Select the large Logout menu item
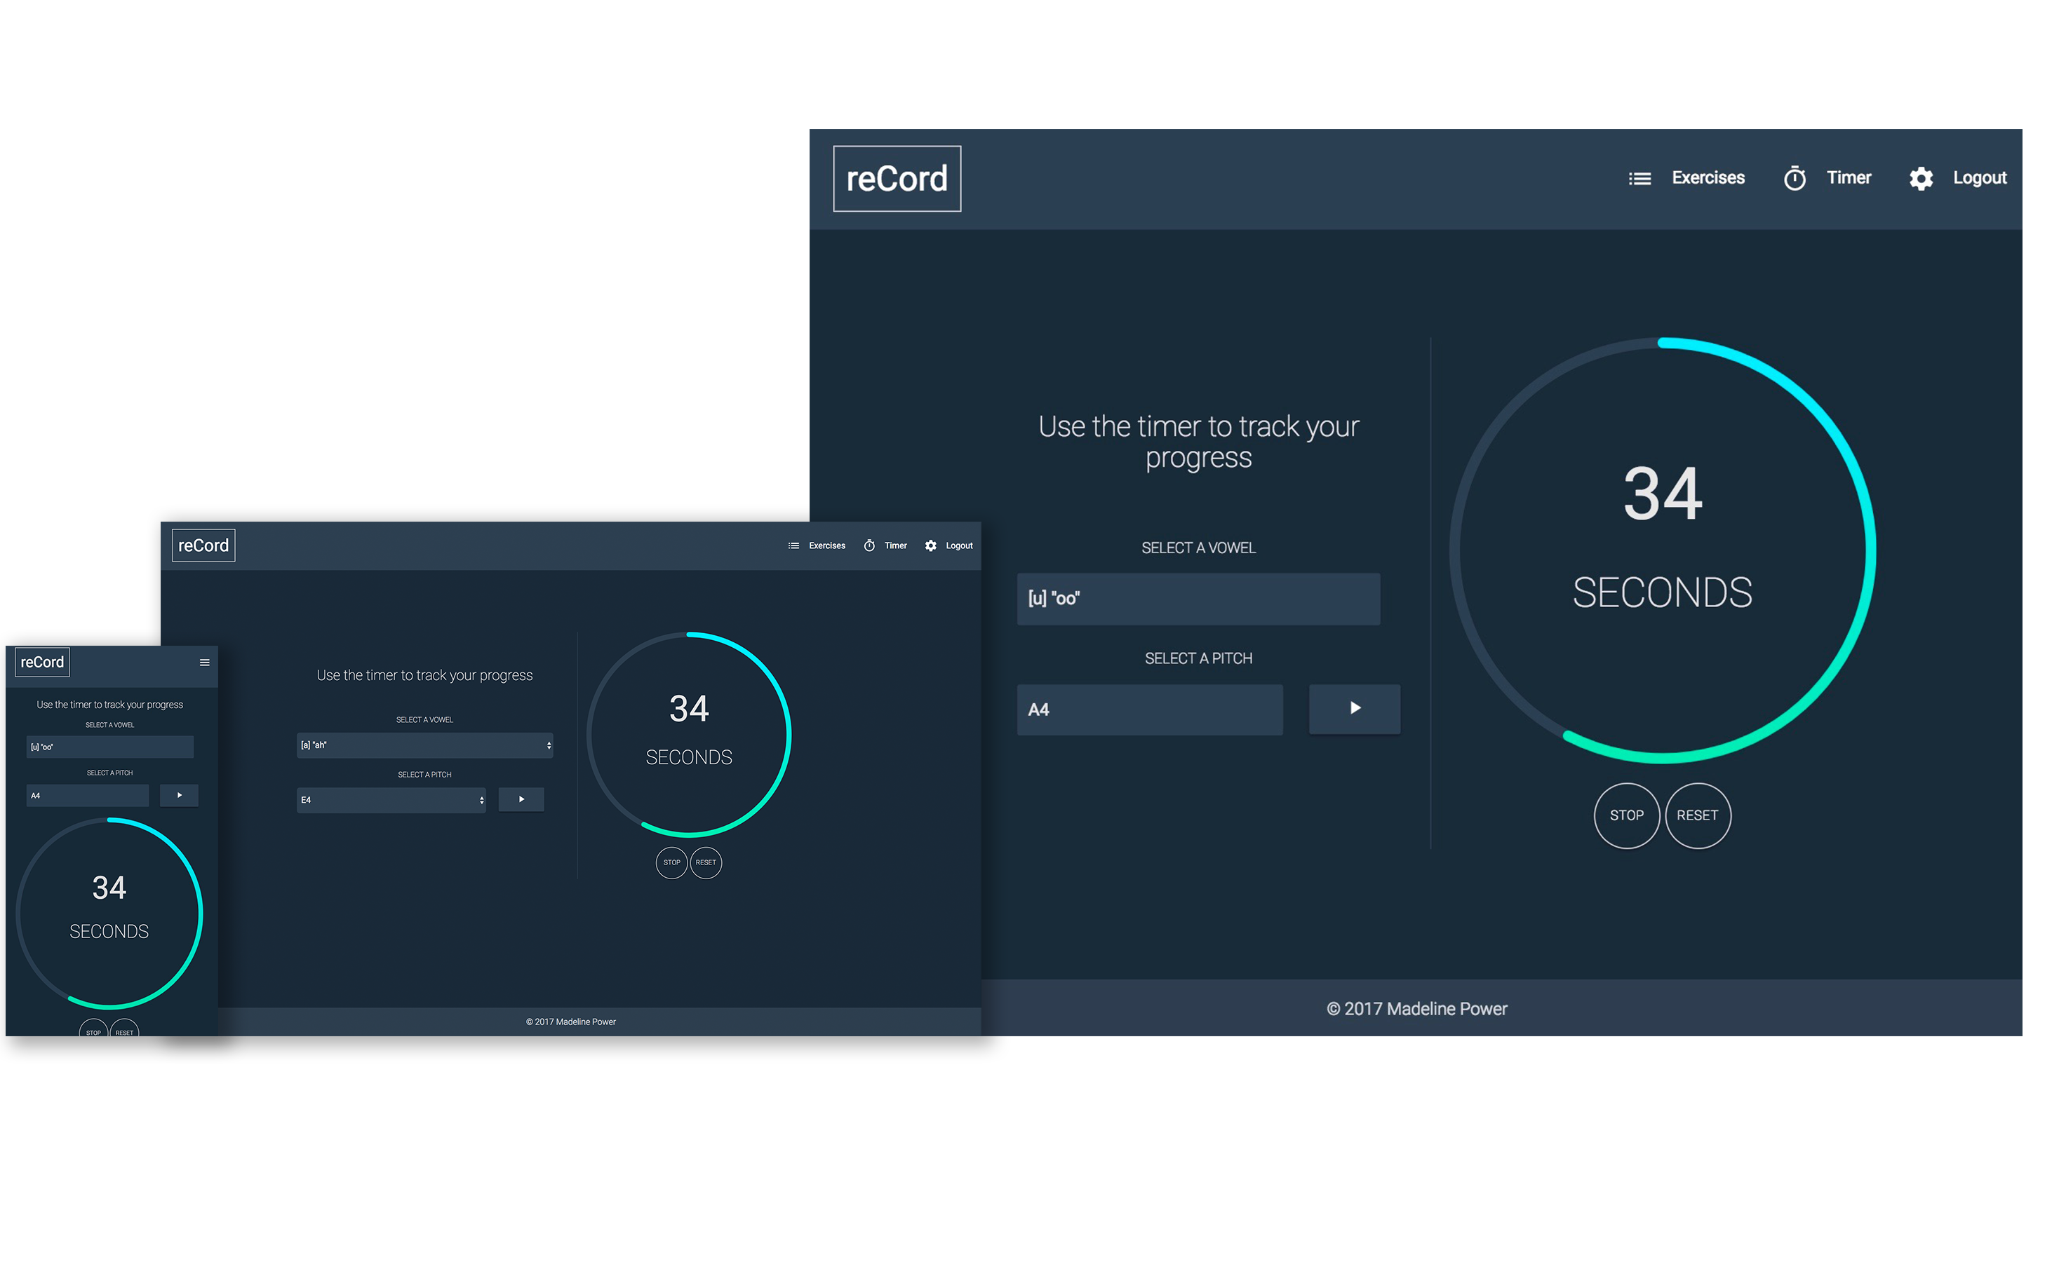The height and width of the screenshot is (1262, 2052). click(1979, 178)
